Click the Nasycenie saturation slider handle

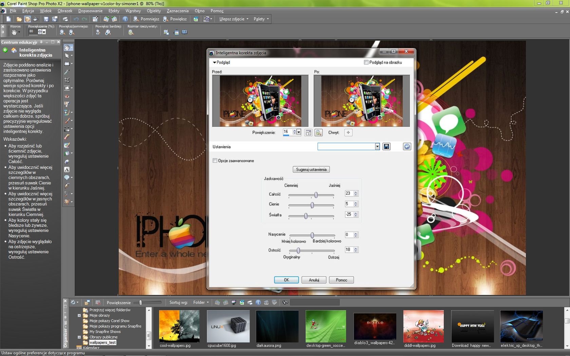coord(312,235)
